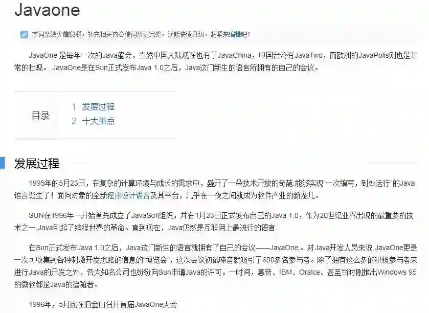429x313 pixels.
Task: Click the 目录 label of the contents box
Action: click(x=40, y=116)
